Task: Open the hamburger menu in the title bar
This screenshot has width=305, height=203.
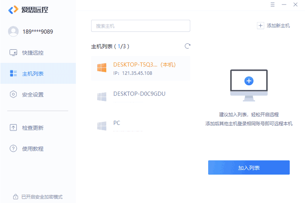Action: pyautogui.click(x=273, y=5)
